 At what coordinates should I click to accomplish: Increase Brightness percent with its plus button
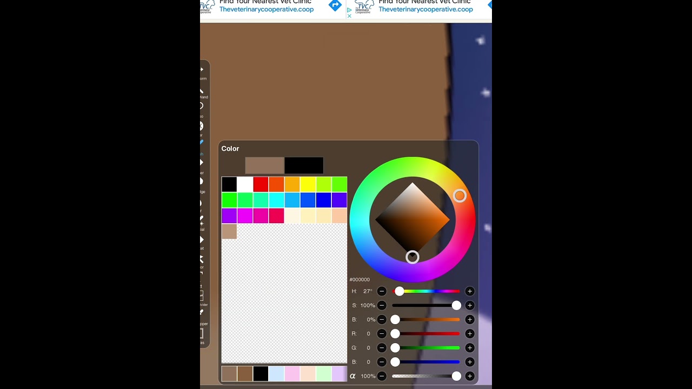coord(469,319)
